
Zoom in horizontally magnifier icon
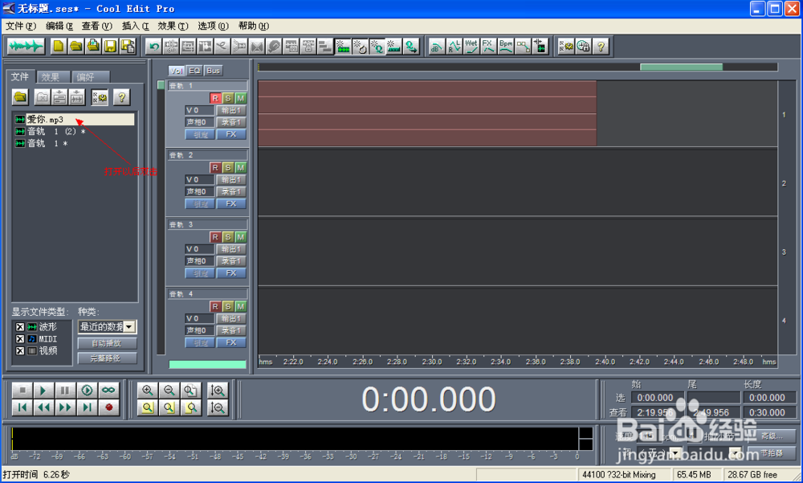(148, 391)
